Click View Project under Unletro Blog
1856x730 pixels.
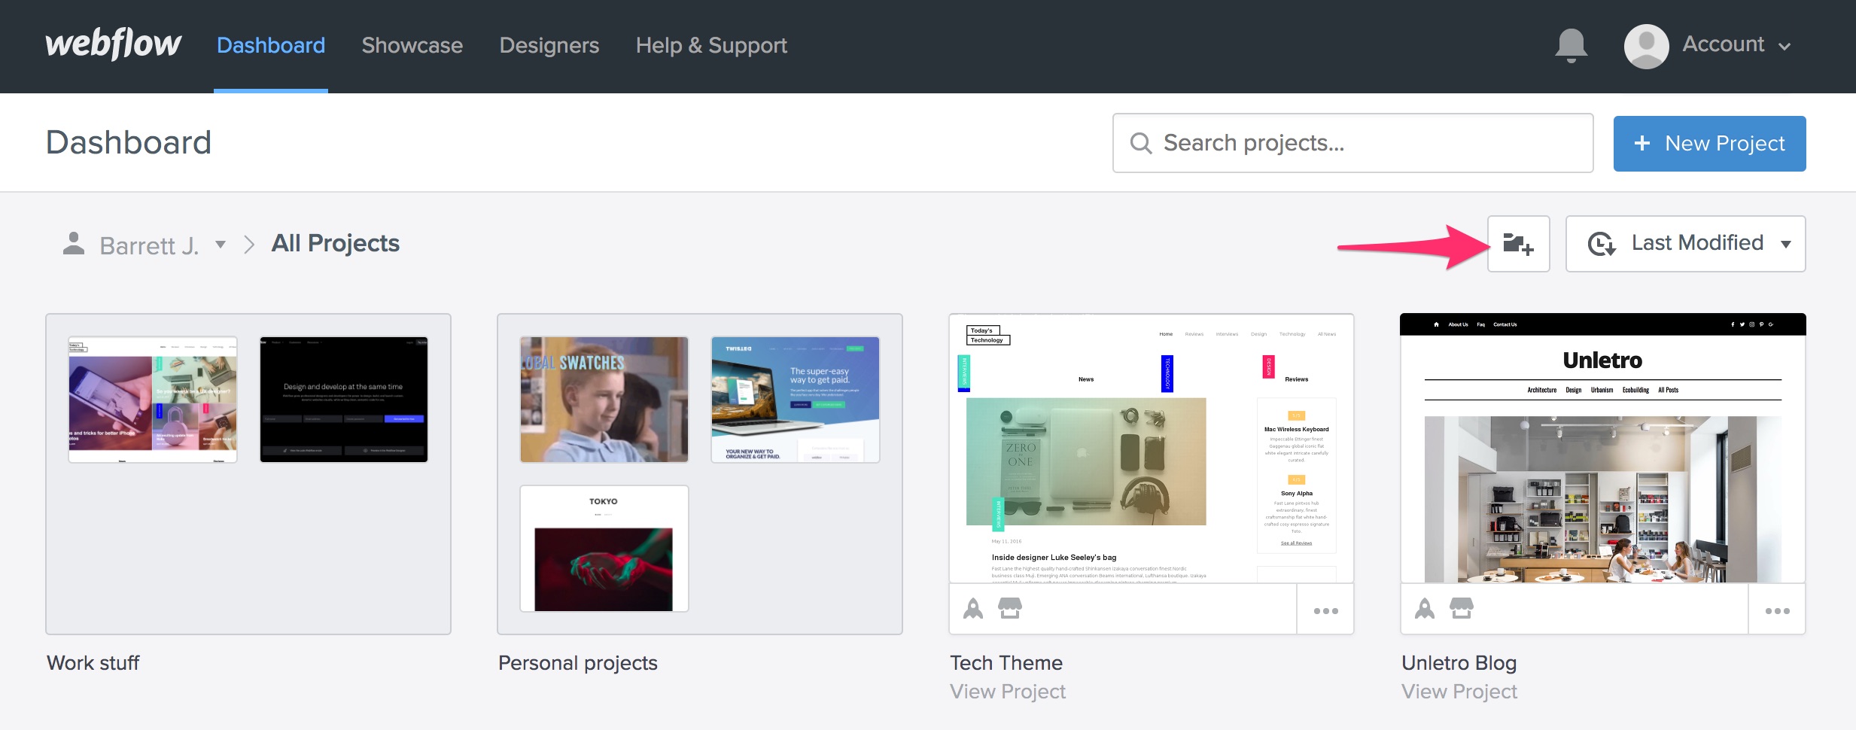(1459, 691)
